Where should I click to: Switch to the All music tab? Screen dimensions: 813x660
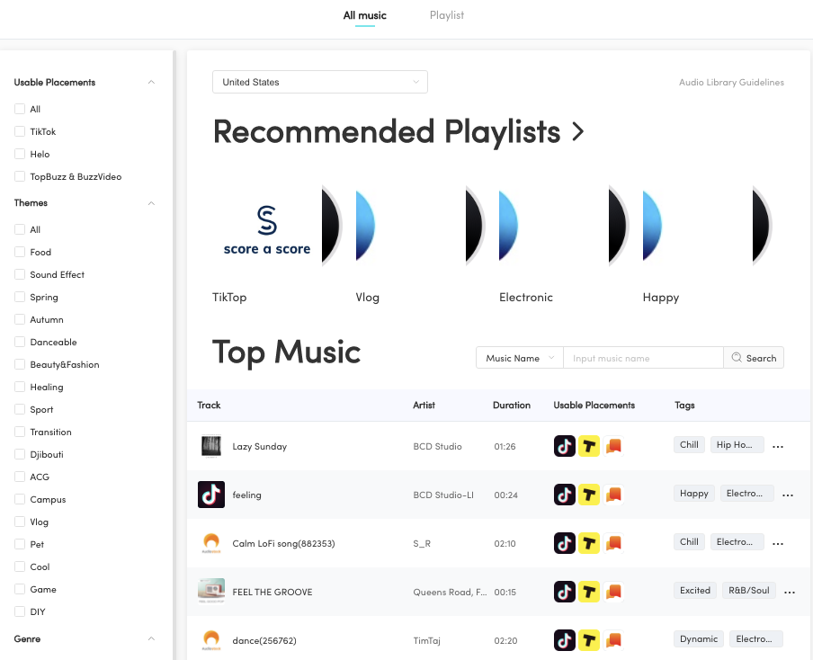pos(364,15)
